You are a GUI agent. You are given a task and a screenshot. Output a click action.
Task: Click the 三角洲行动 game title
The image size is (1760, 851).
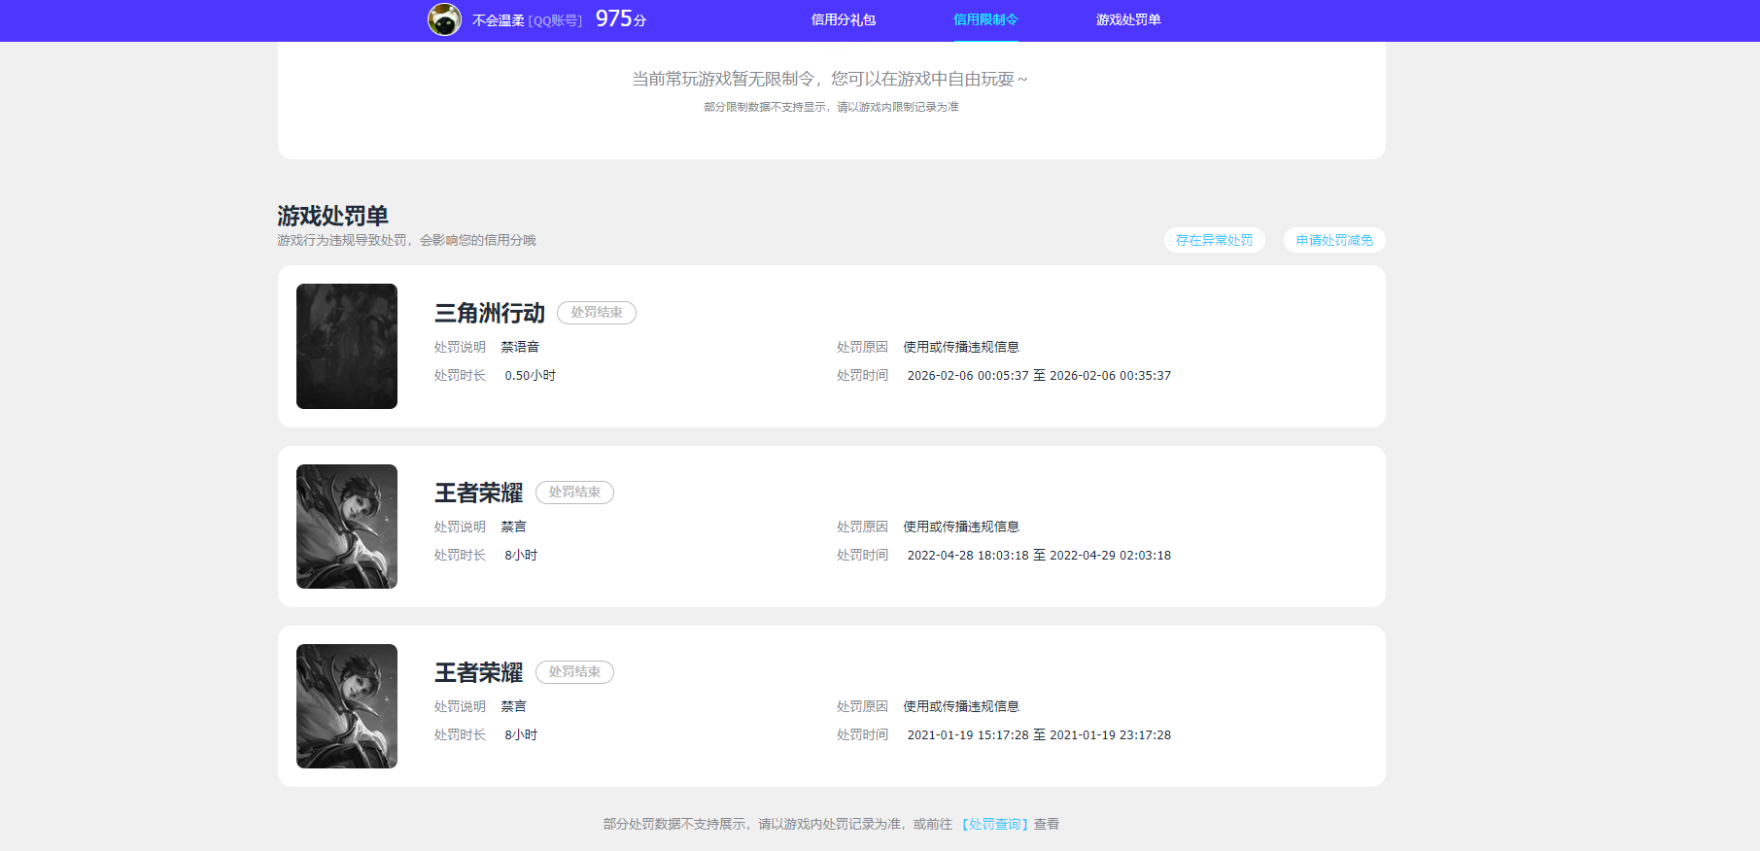pos(490,313)
